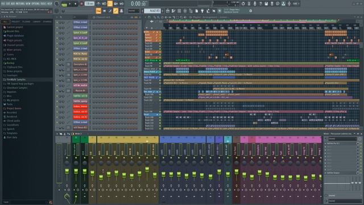The height and width of the screenshot is (205, 364).
Task: Toggle wait-for-input icon beside metronome
Action: [104, 4]
